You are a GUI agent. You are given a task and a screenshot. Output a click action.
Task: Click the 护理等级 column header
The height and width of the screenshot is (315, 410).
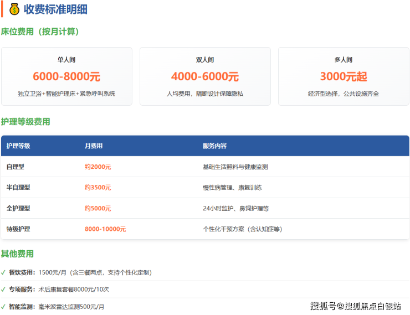tap(18, 146)
